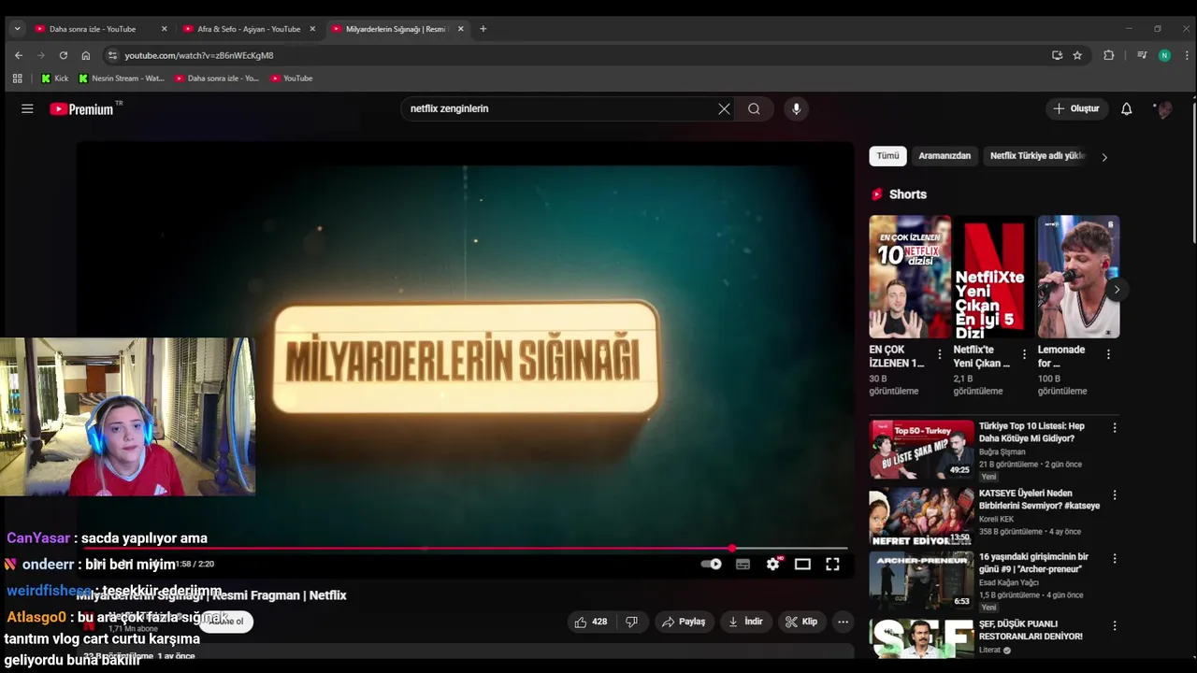Open options for KATSEYE Üyeleri video
1197x673 pixels.
coord(1114,494)
